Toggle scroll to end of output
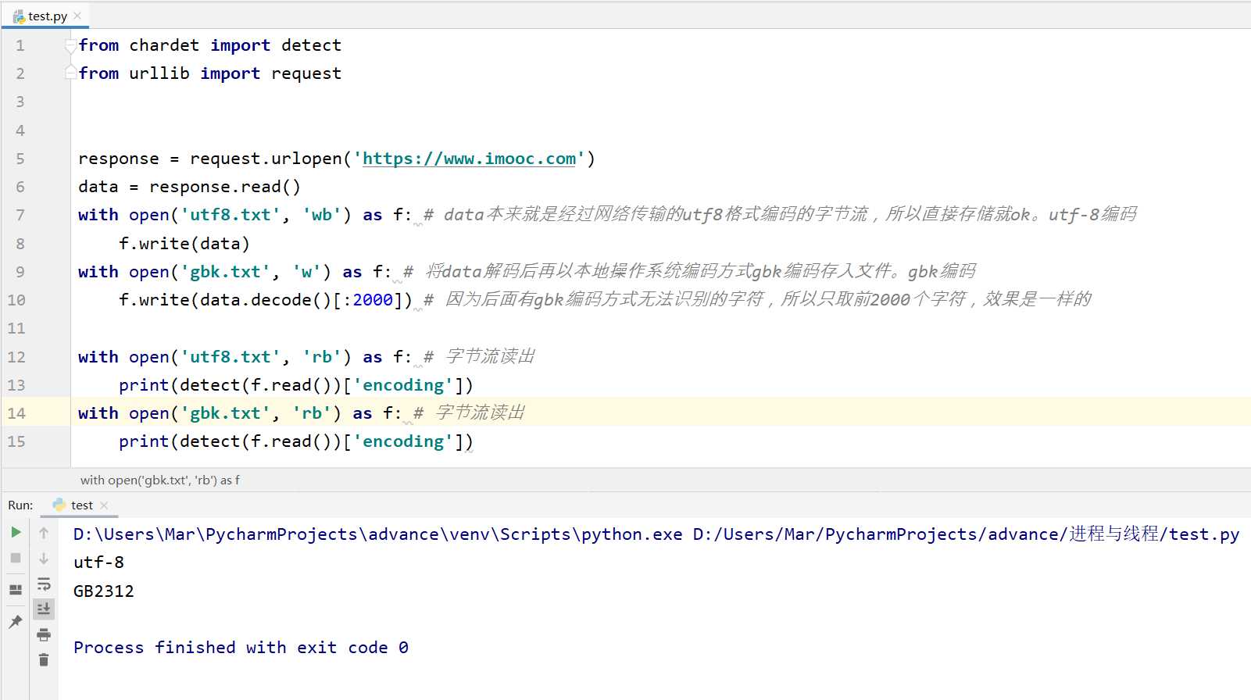This screenshot has height=700, width=1251. click(x=44, y=609)
